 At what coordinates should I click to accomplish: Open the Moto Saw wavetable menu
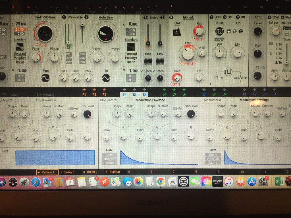click(x=106, y=18)
